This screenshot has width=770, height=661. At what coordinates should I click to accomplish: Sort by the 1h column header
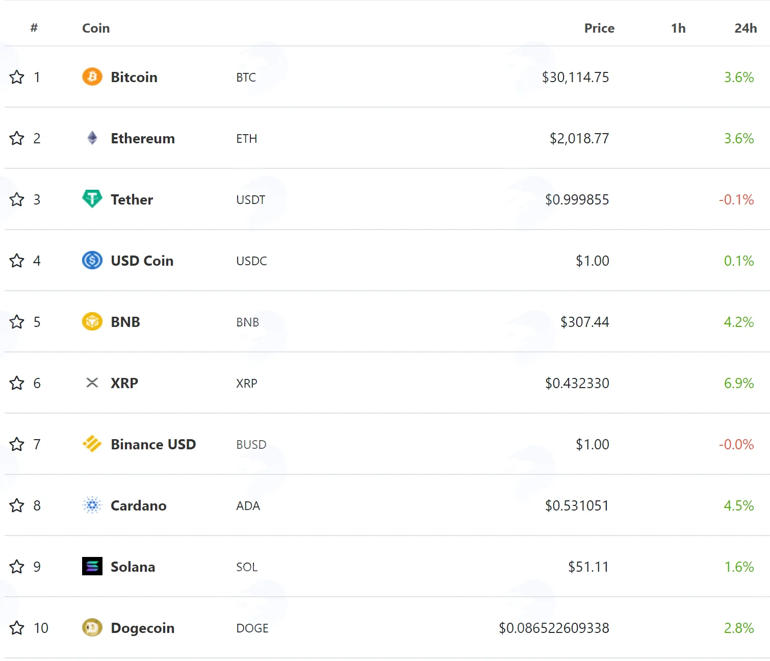click(678, 28)
